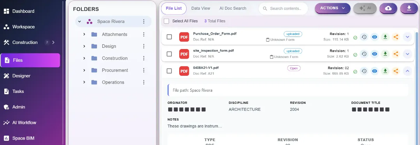View revision history for site_inspection_form.pdf

tap(364, 54)
